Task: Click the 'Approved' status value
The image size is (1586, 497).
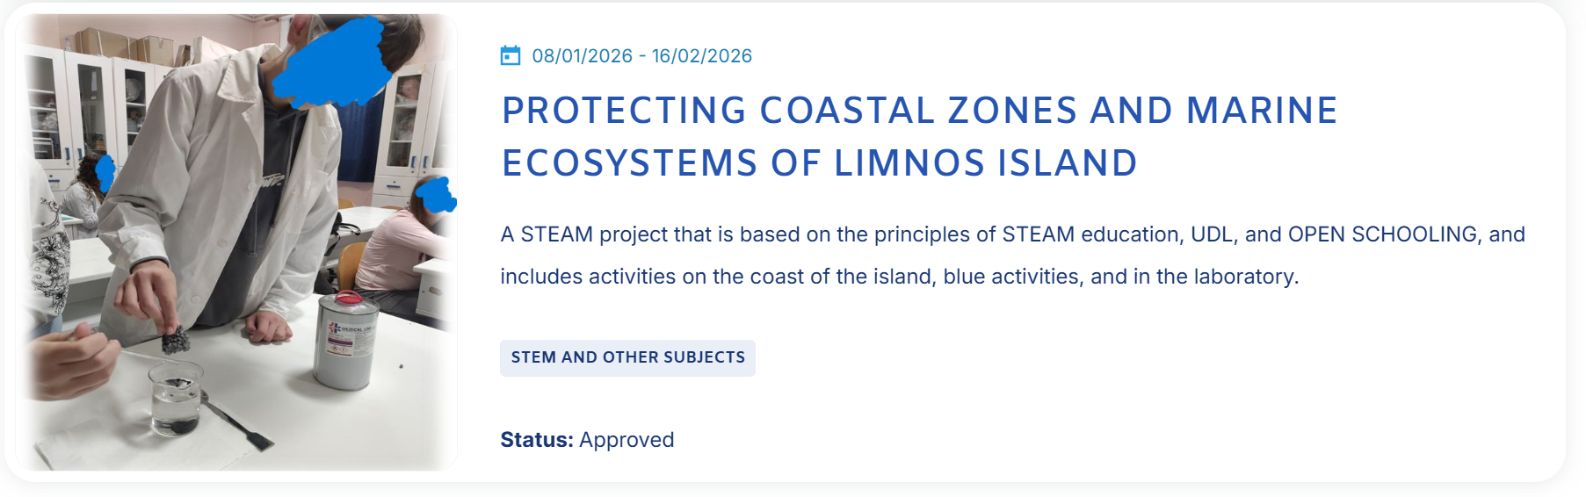Action: (x=626, y=440)
